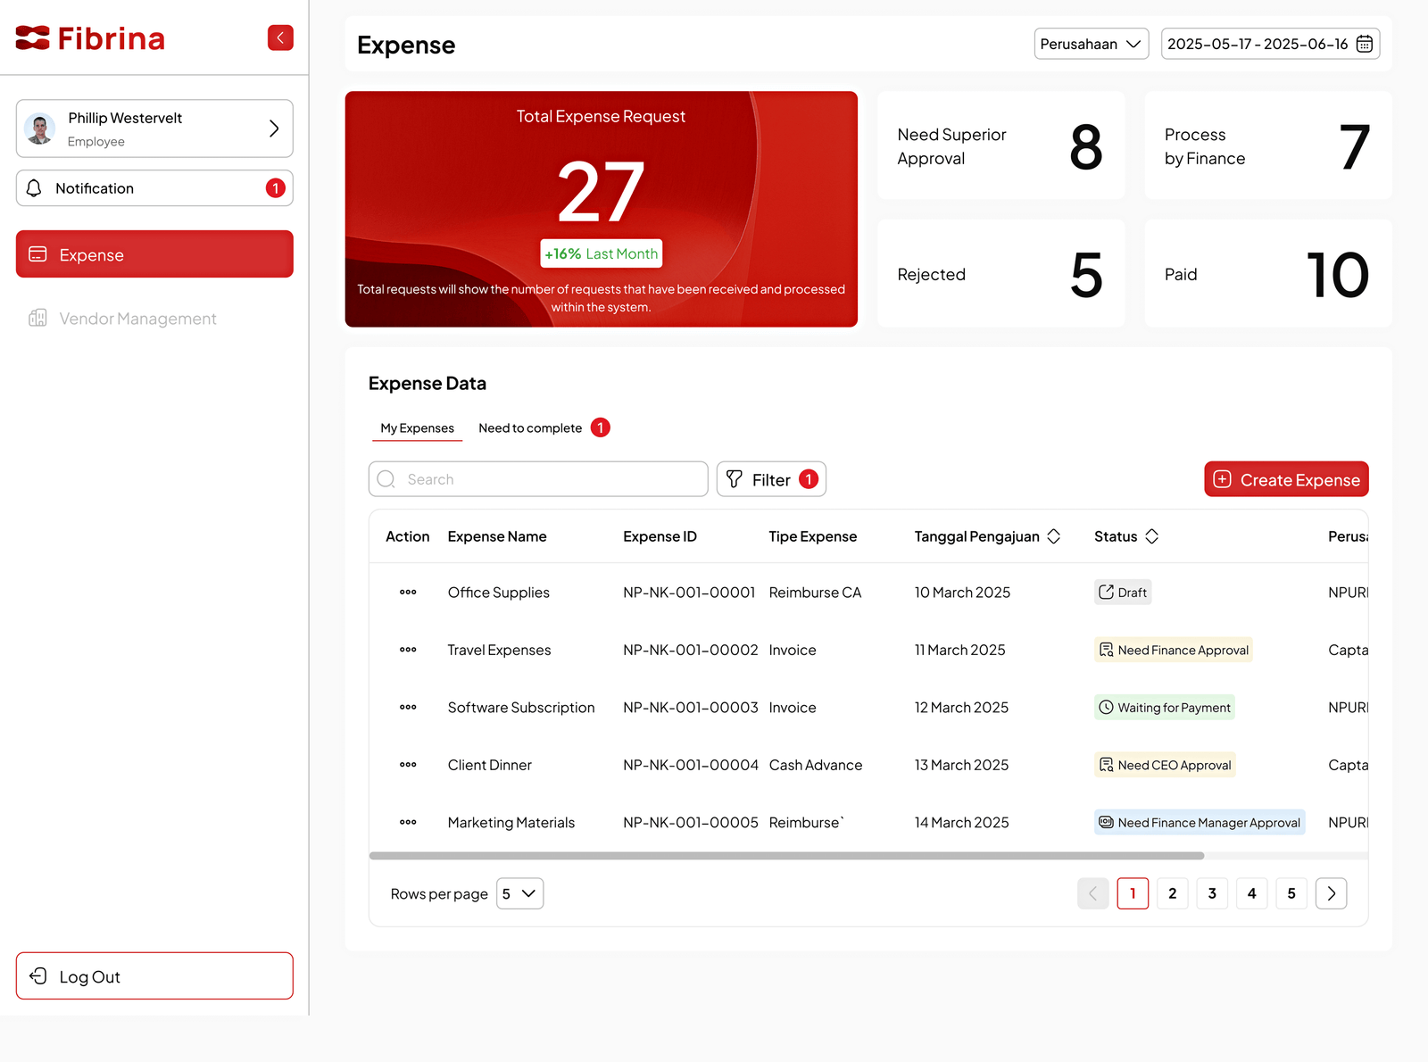Click the Create Expense button
Screen dimensions: 1428x1062
click(1286, 479)
